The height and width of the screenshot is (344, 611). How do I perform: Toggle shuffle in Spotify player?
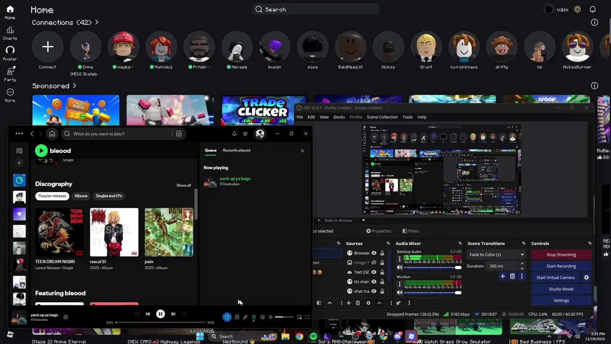tap(137, 314)
